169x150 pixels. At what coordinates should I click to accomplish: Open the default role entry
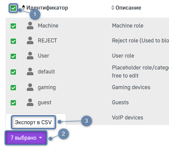46,71
